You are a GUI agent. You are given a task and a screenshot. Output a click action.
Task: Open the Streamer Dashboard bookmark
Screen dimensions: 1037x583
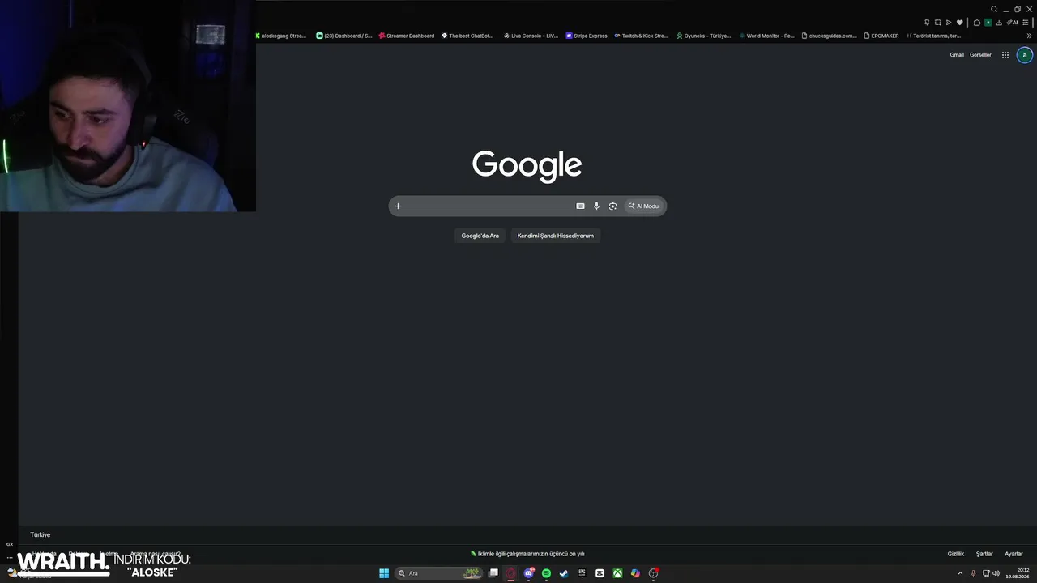407,36
